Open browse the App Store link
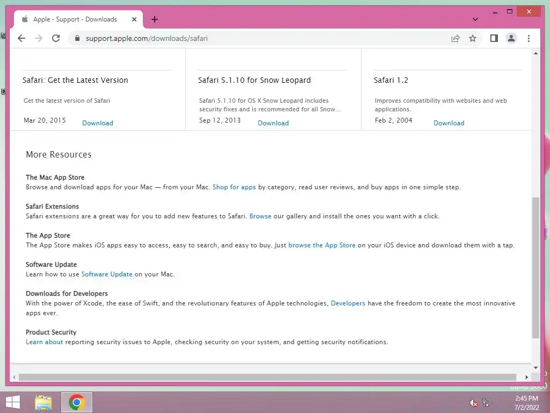Image resolution: width=550 pixels, height=413 pixels. (322, 245)
